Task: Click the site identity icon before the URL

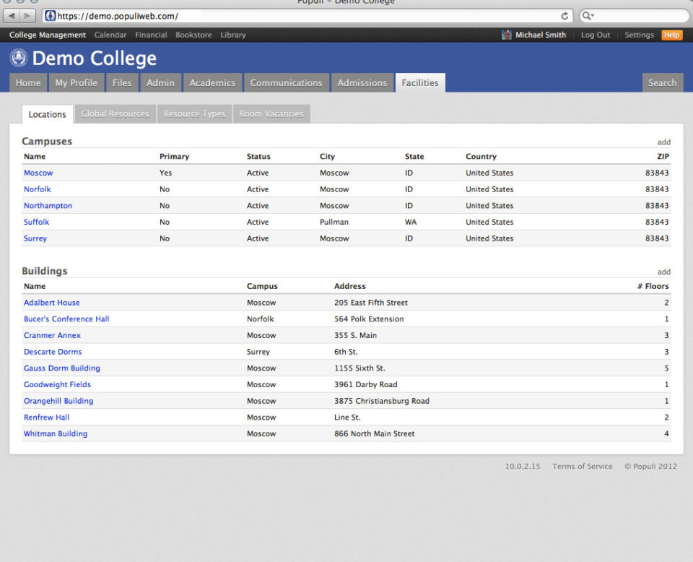Action: click(x=51, y=16)
